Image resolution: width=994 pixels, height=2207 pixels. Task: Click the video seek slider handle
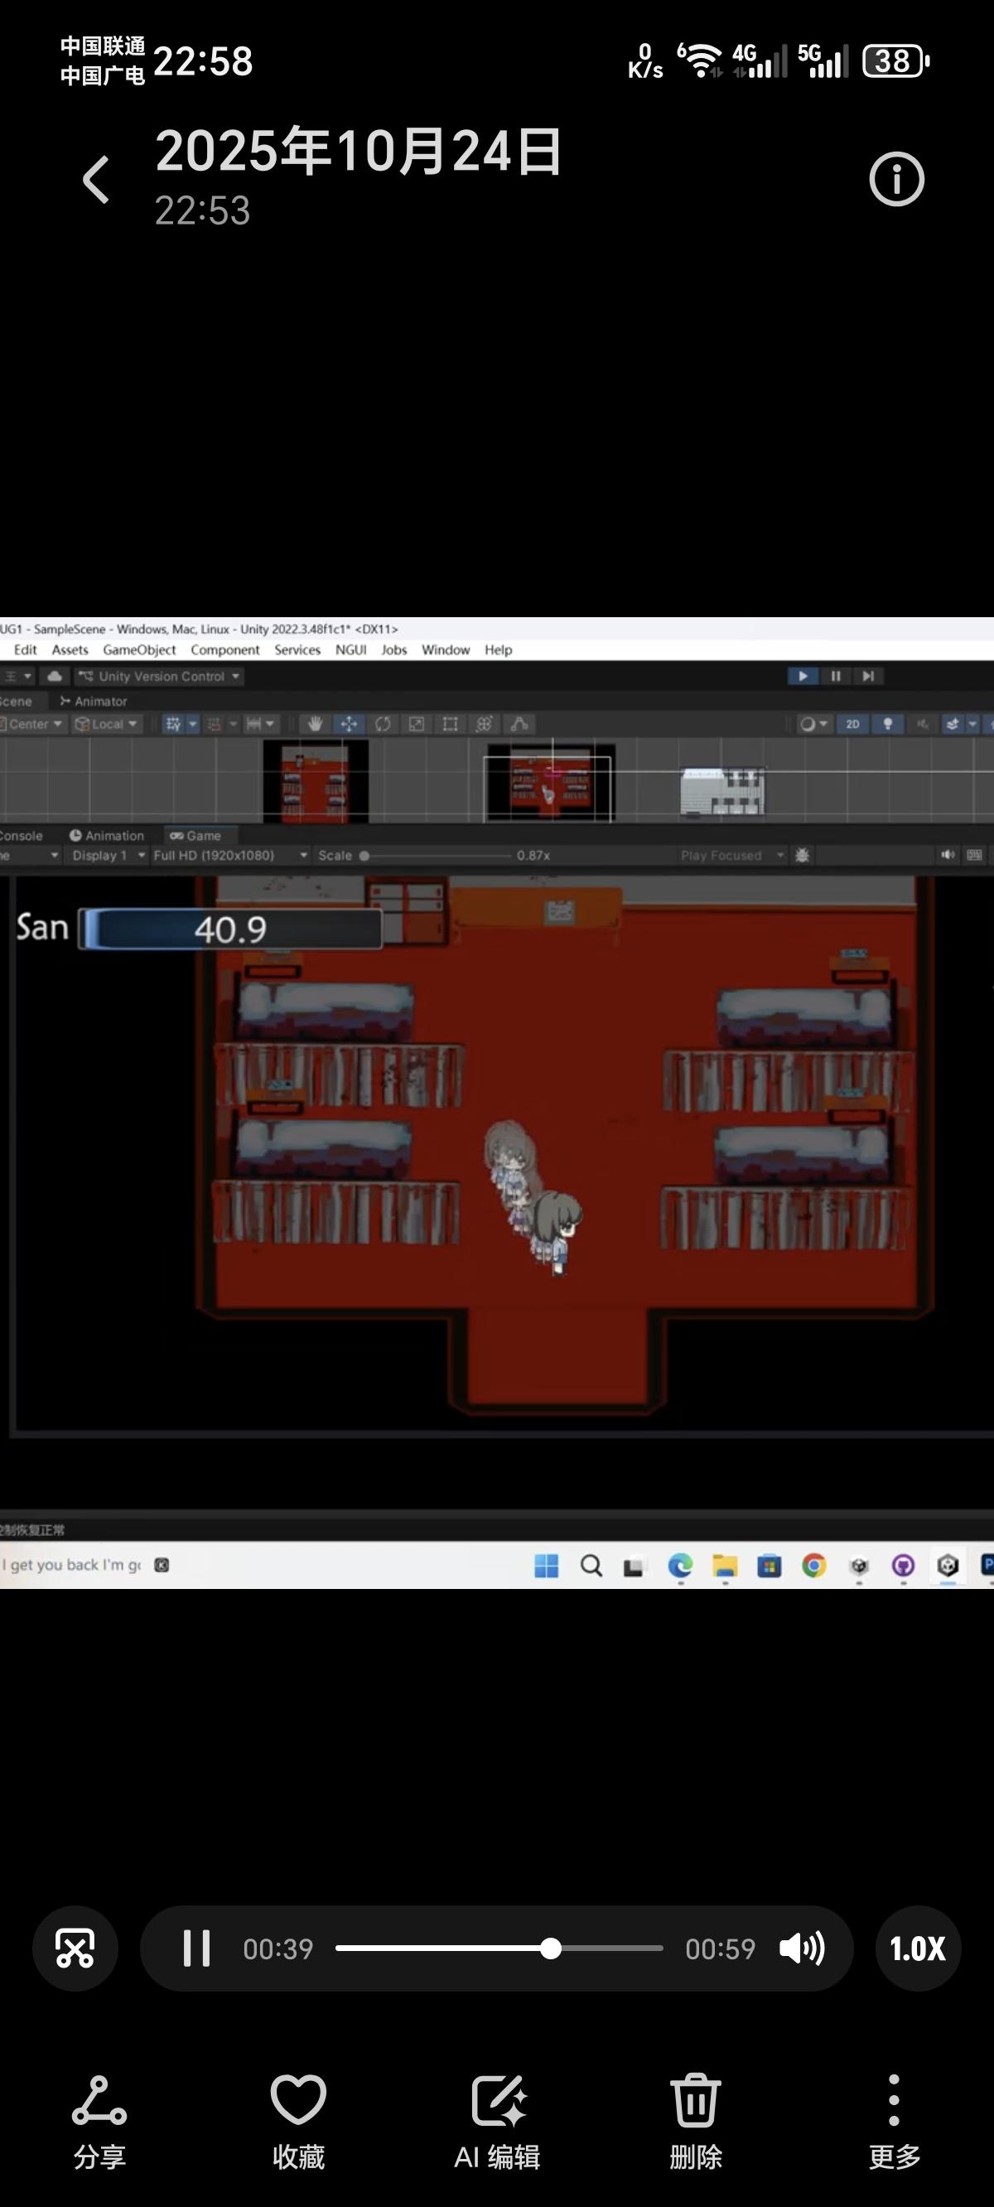click(551, 1949)
